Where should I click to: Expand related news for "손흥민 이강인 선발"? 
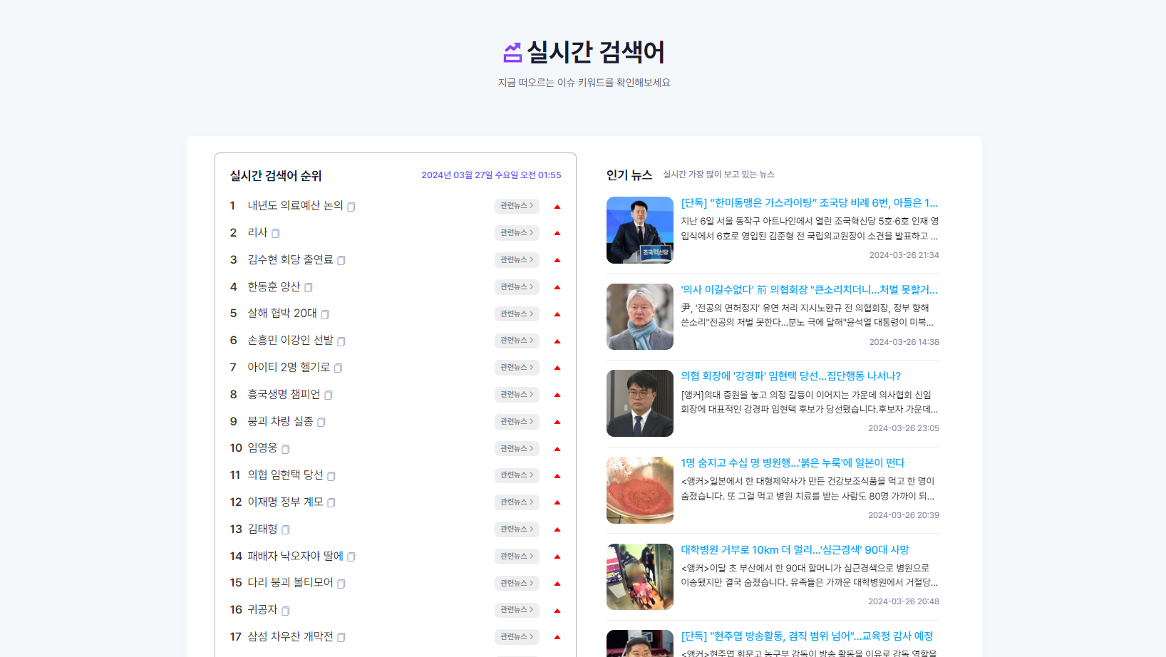(x=517, y=340)
